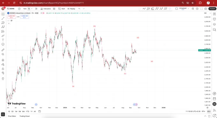
Task: Enter fullscreen mode
Action: (x=201, y=9)
